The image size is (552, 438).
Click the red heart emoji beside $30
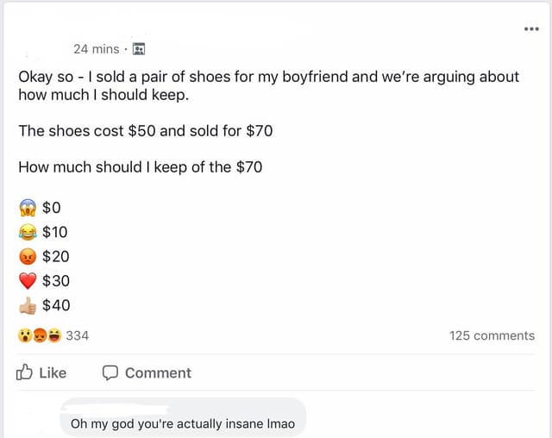[x=28, y=281]
